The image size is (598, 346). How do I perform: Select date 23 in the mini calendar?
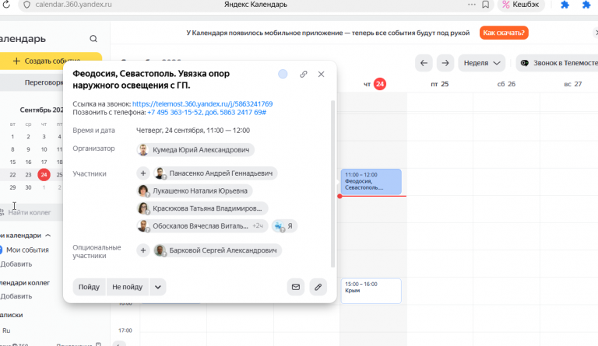28,175
